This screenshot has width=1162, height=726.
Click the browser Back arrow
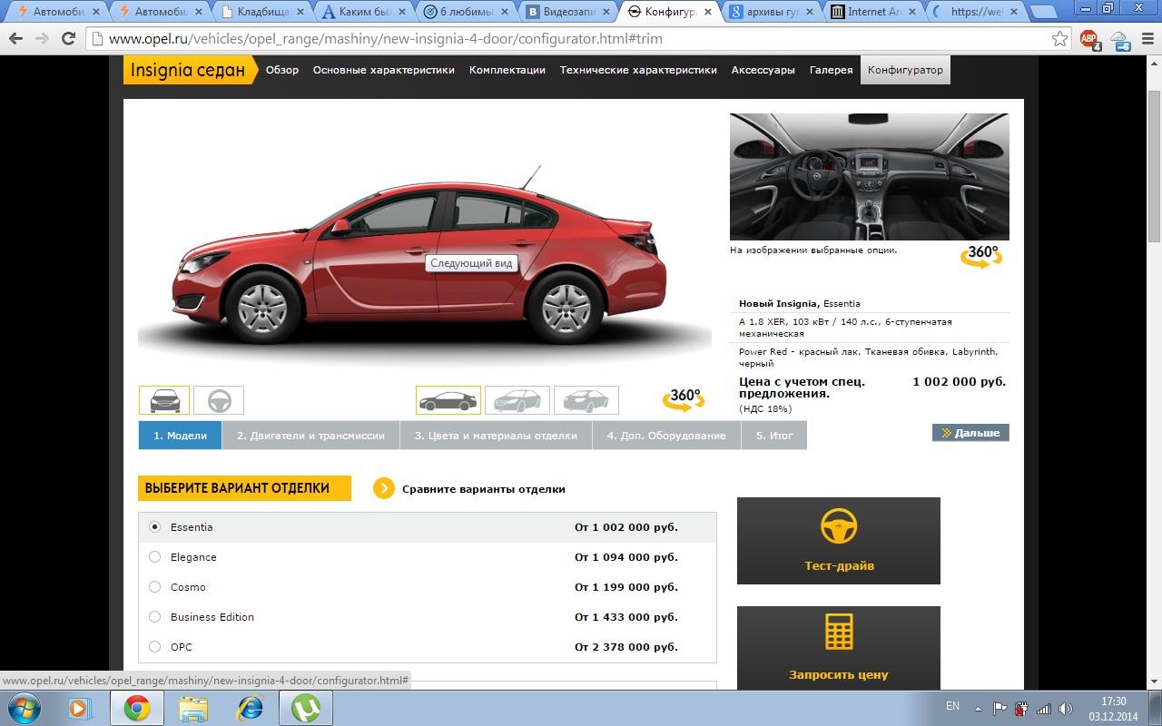(15, 39)
